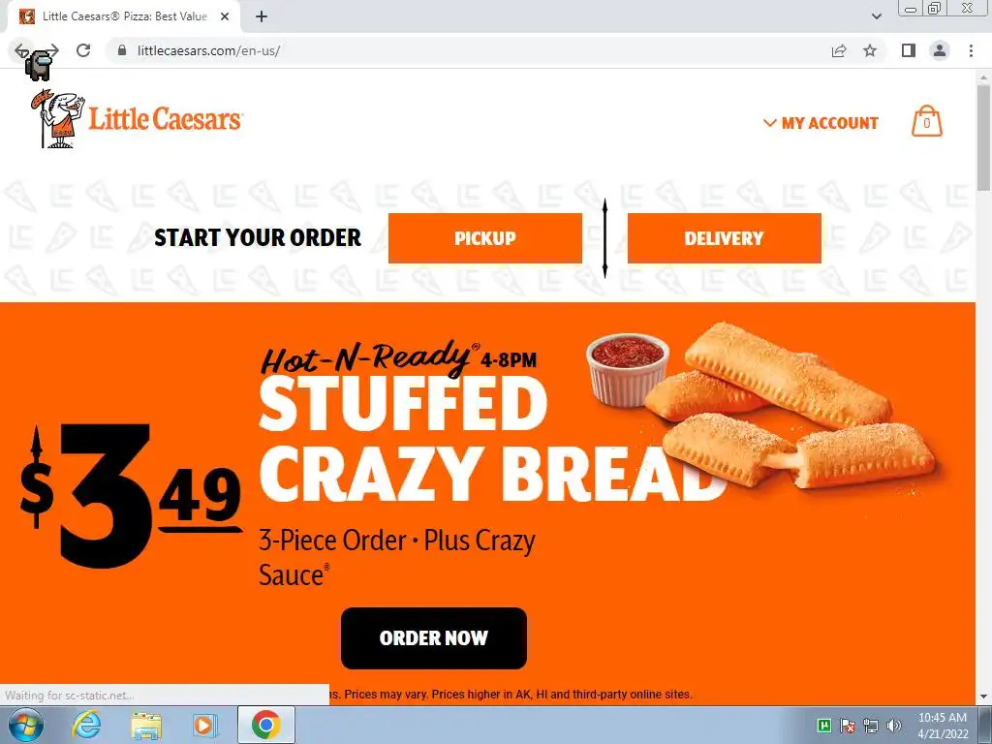View site security lock icon
Image resolution: width=992 pixels, height=744 pixels.
tap(122, 50)
